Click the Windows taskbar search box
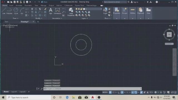The width and height of the screenshot is (178, 100). (29, 97)
